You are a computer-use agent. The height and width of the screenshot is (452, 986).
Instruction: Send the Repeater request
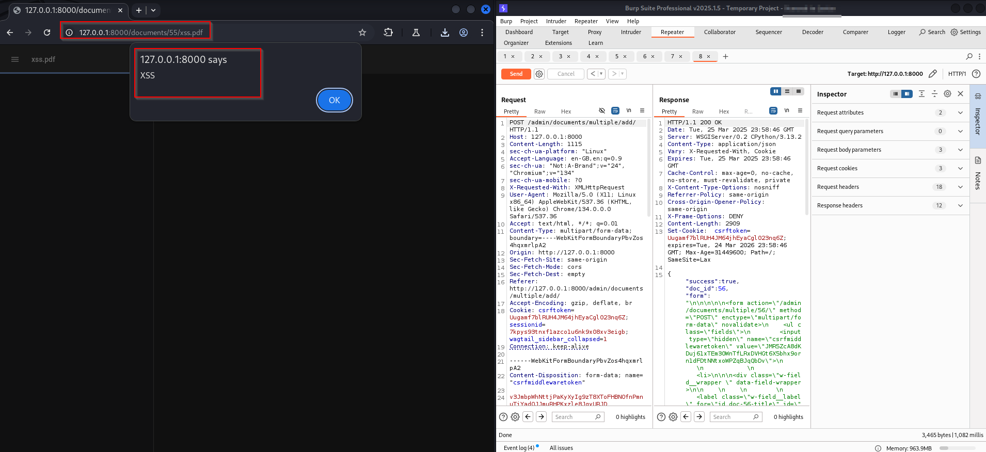coord(516,74)
